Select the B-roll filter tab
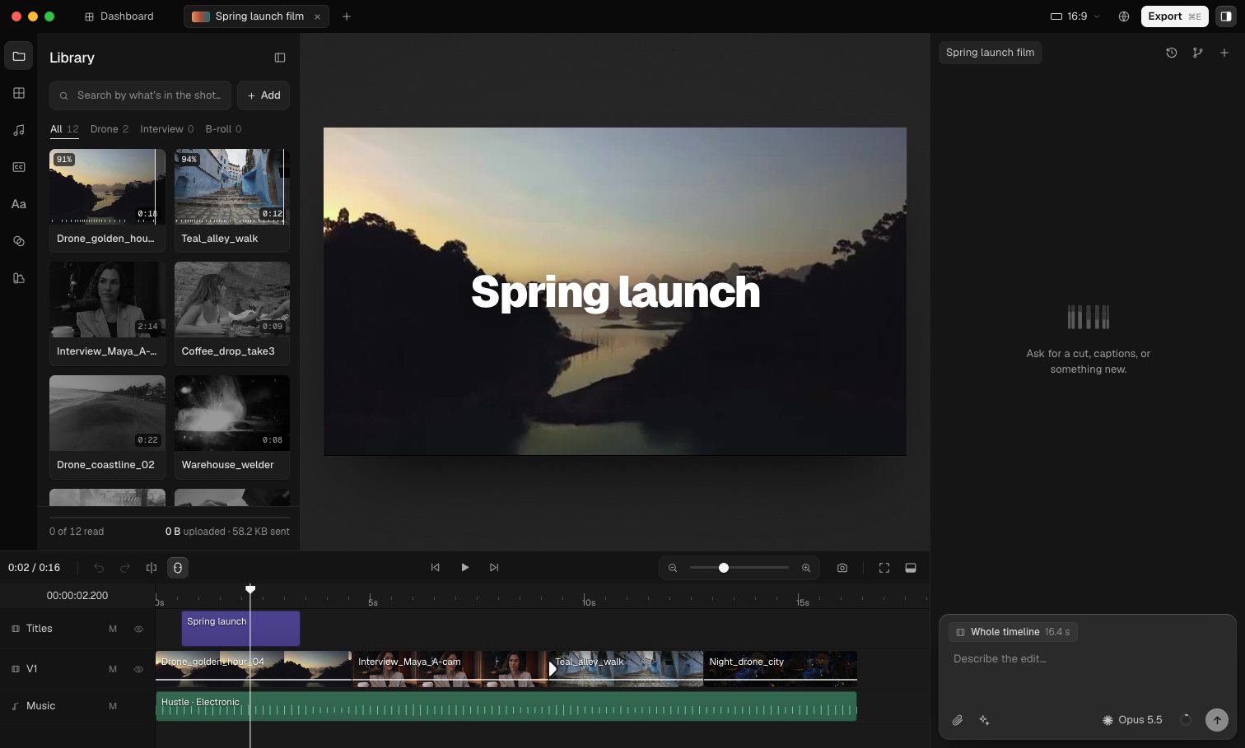Screen dimensions: 1245x748 click(224, 129)
